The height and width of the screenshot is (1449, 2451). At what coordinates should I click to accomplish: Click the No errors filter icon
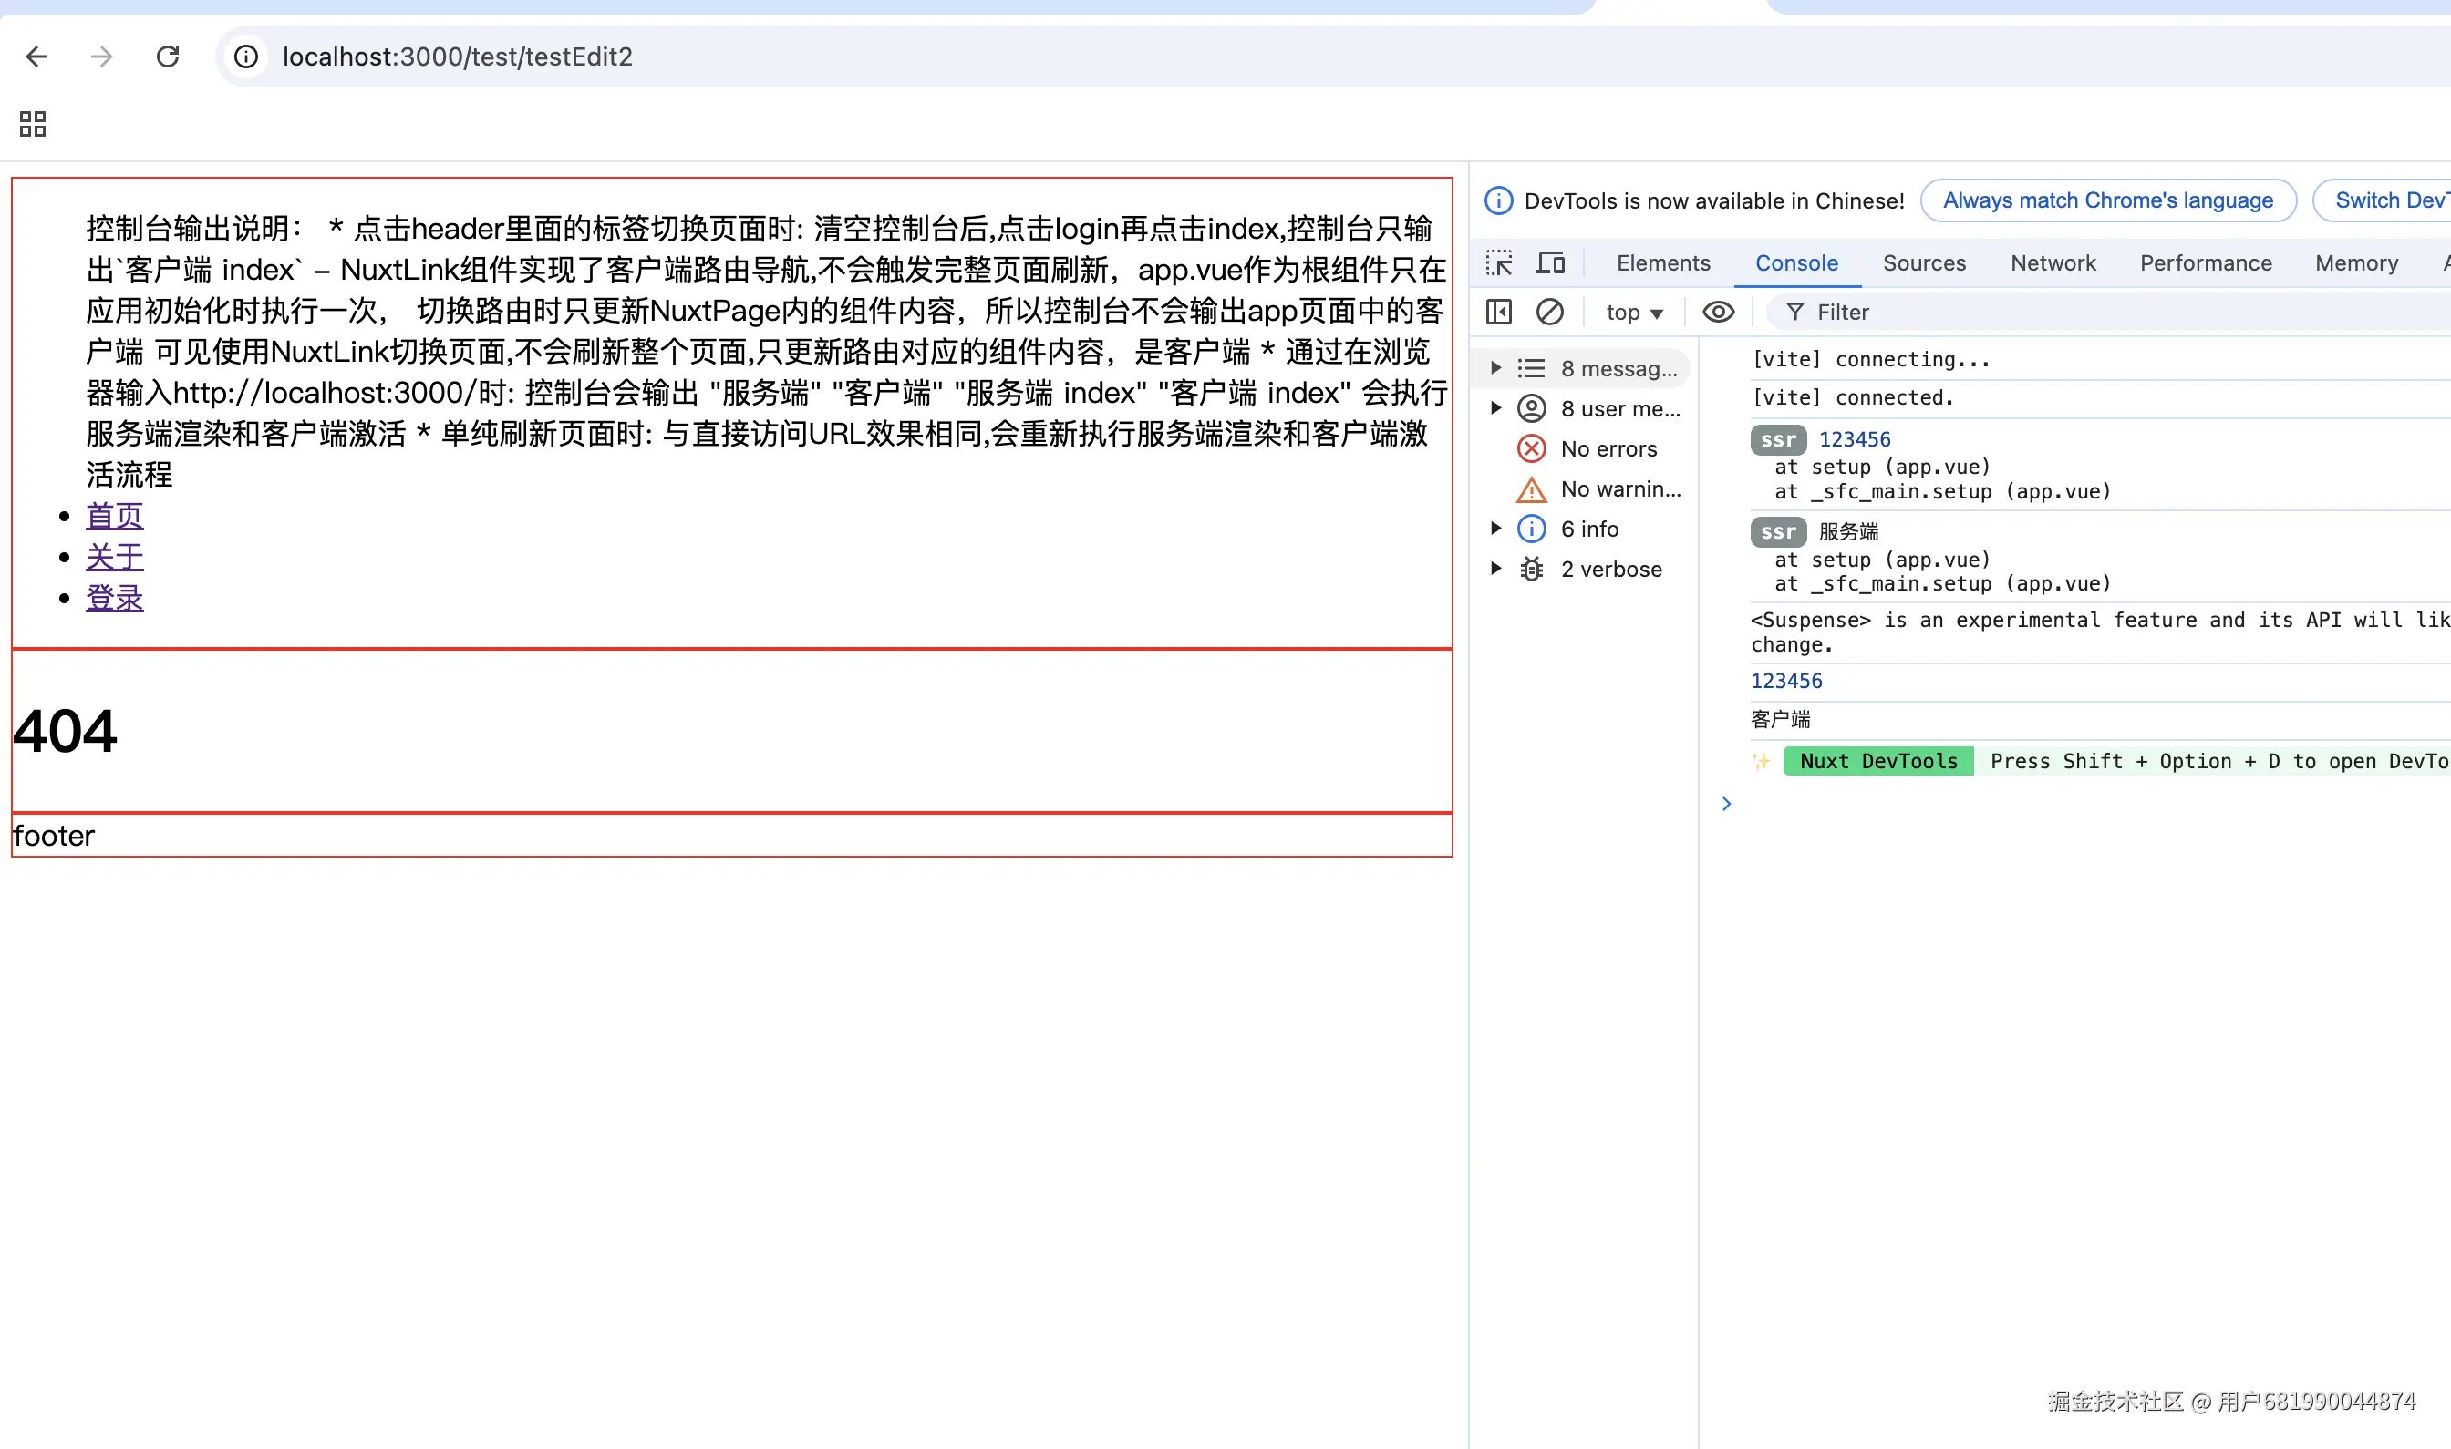[x=1531, y=449]
